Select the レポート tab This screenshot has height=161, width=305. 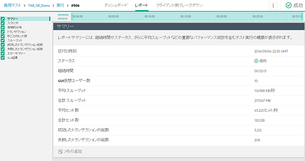(142, 5)
